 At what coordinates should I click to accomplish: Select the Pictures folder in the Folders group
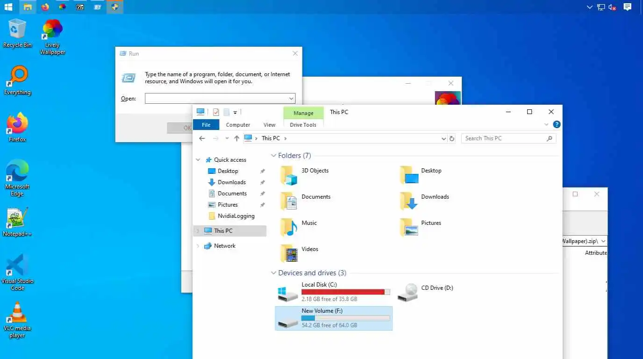point(421,227)
